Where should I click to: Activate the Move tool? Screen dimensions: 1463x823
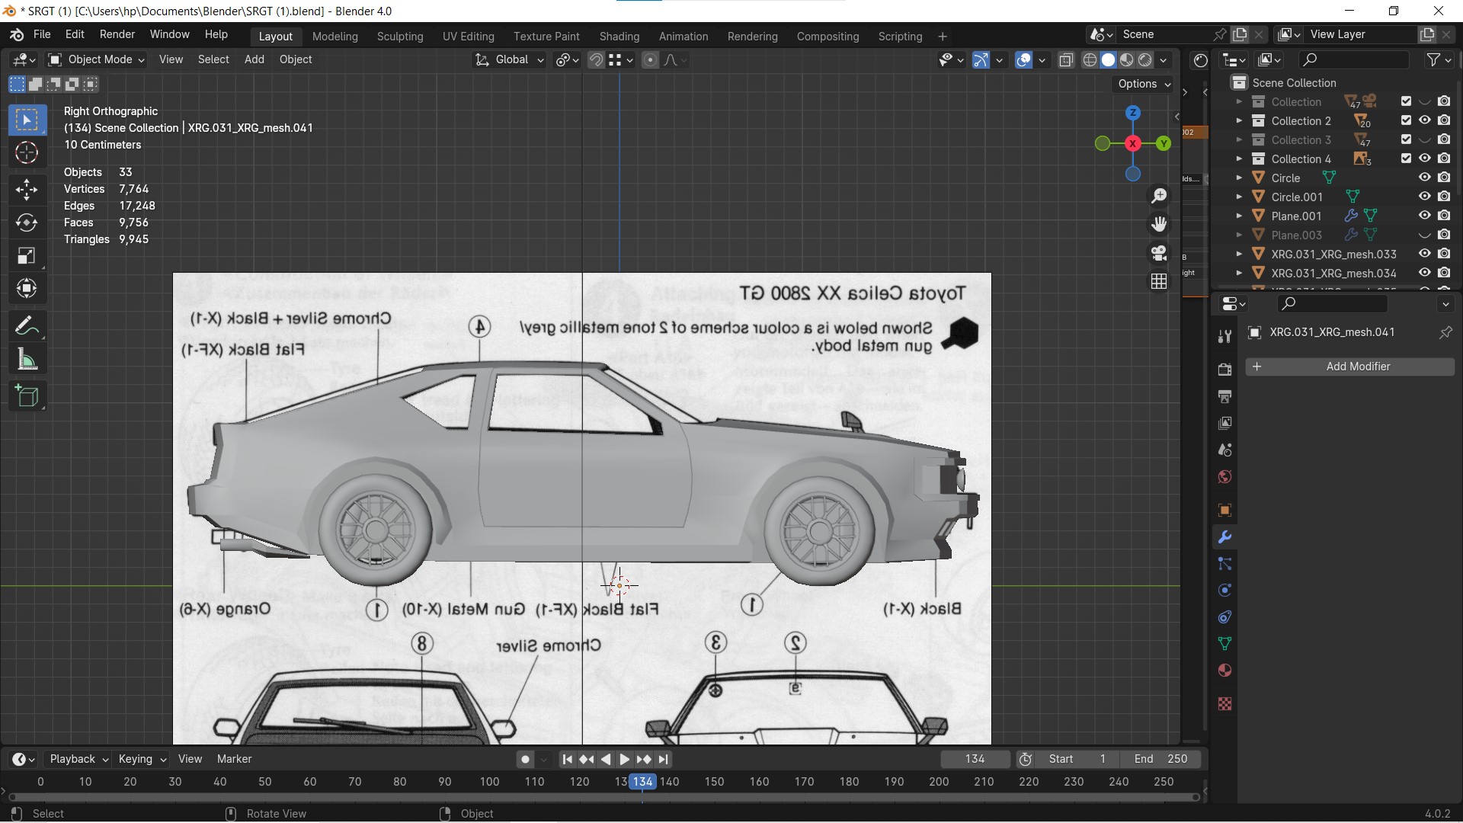coord(27,189)
